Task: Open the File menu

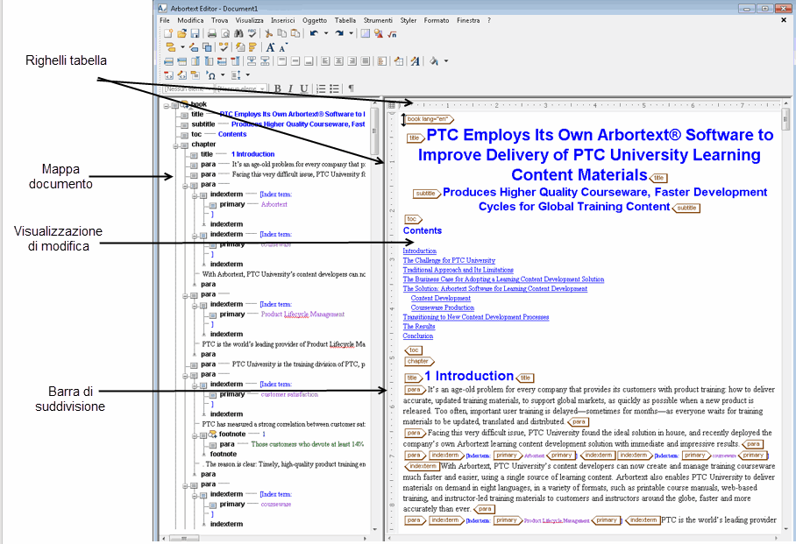Action: click(x=165, y=20)
